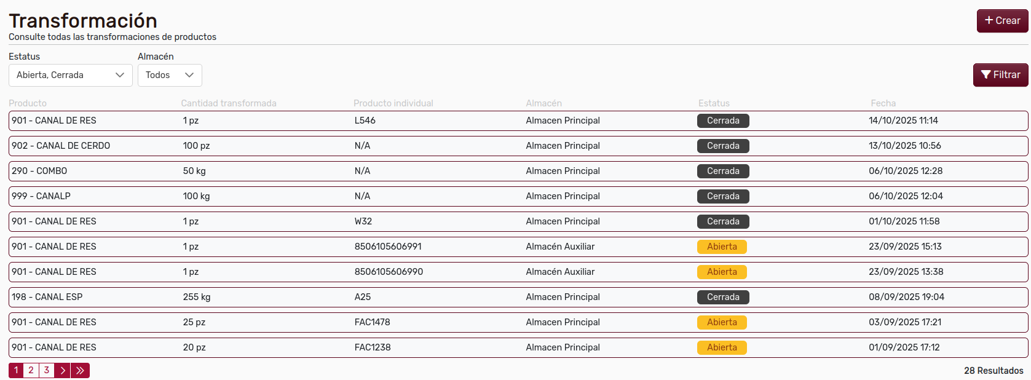Screen dimensions: 1031x380
Task: Click the Filtrar funnel button
Action: pos(1000,75)
